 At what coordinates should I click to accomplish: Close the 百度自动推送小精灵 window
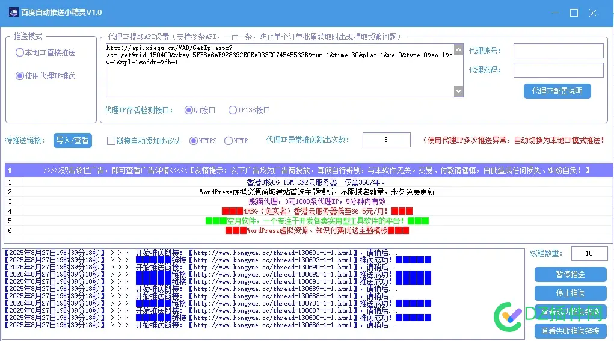(593, 13)
